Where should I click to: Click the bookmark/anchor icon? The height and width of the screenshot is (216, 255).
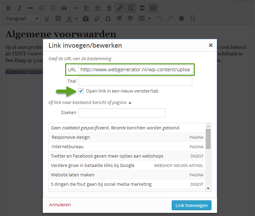[193, 18]
